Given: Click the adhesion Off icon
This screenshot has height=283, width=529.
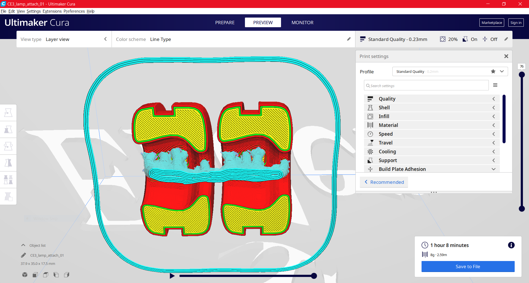Looking at the screenshot, I should (x=485, y=39).
